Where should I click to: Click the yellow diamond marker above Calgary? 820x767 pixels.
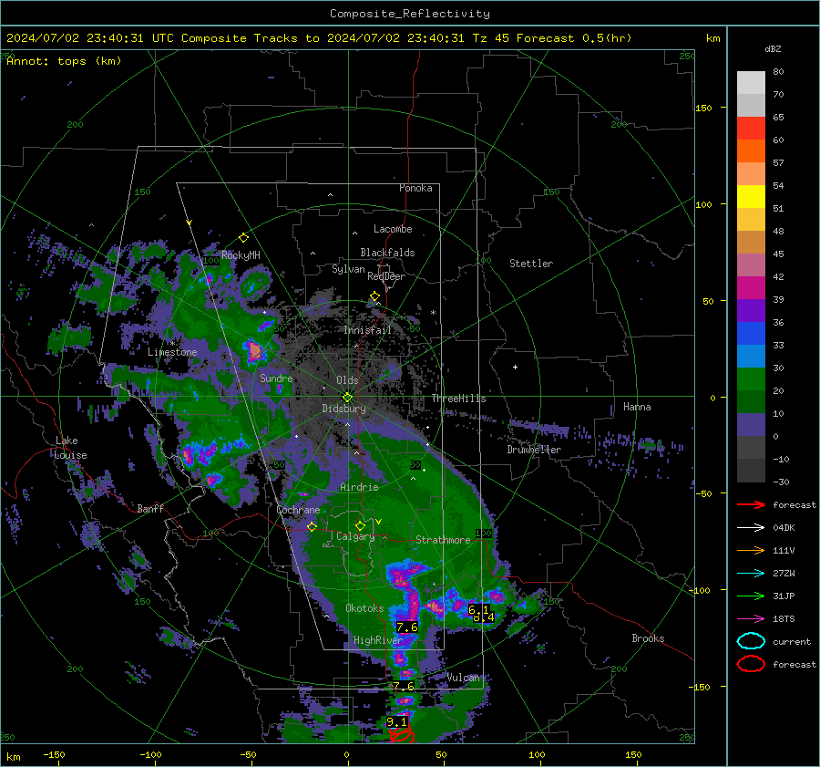(360, 525)
